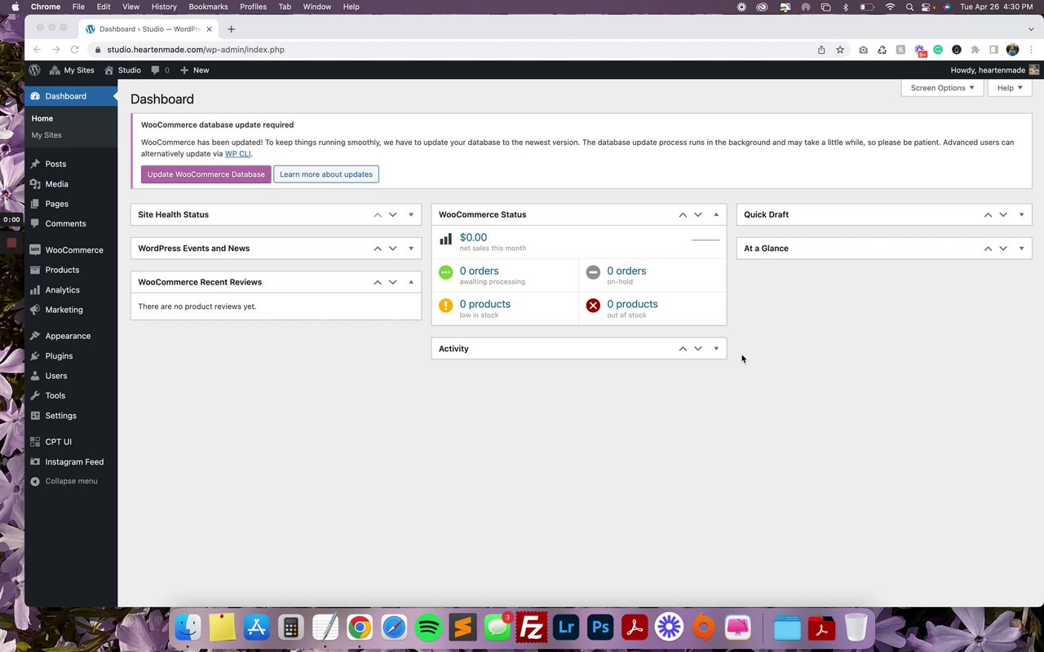Viewport: 1044px width, 652px height.
Task: Go to My Sites submenu link
Action: click(46, 135)
